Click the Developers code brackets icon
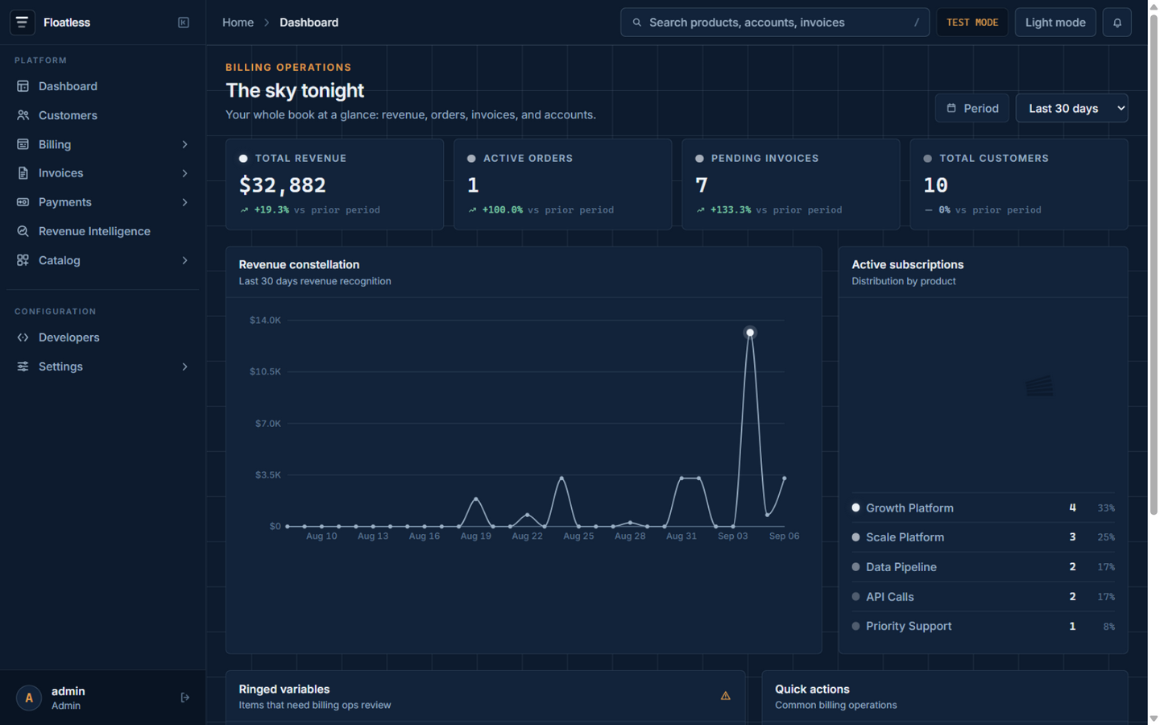 [23, 338]
